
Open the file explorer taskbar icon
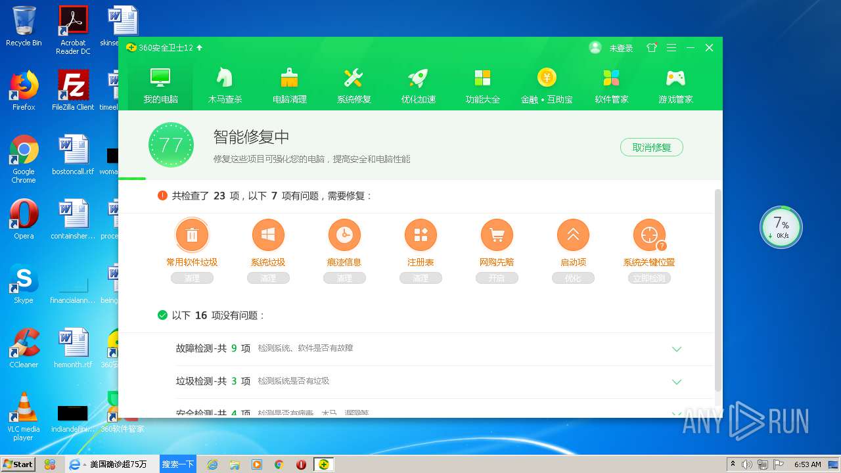point(235,464)
